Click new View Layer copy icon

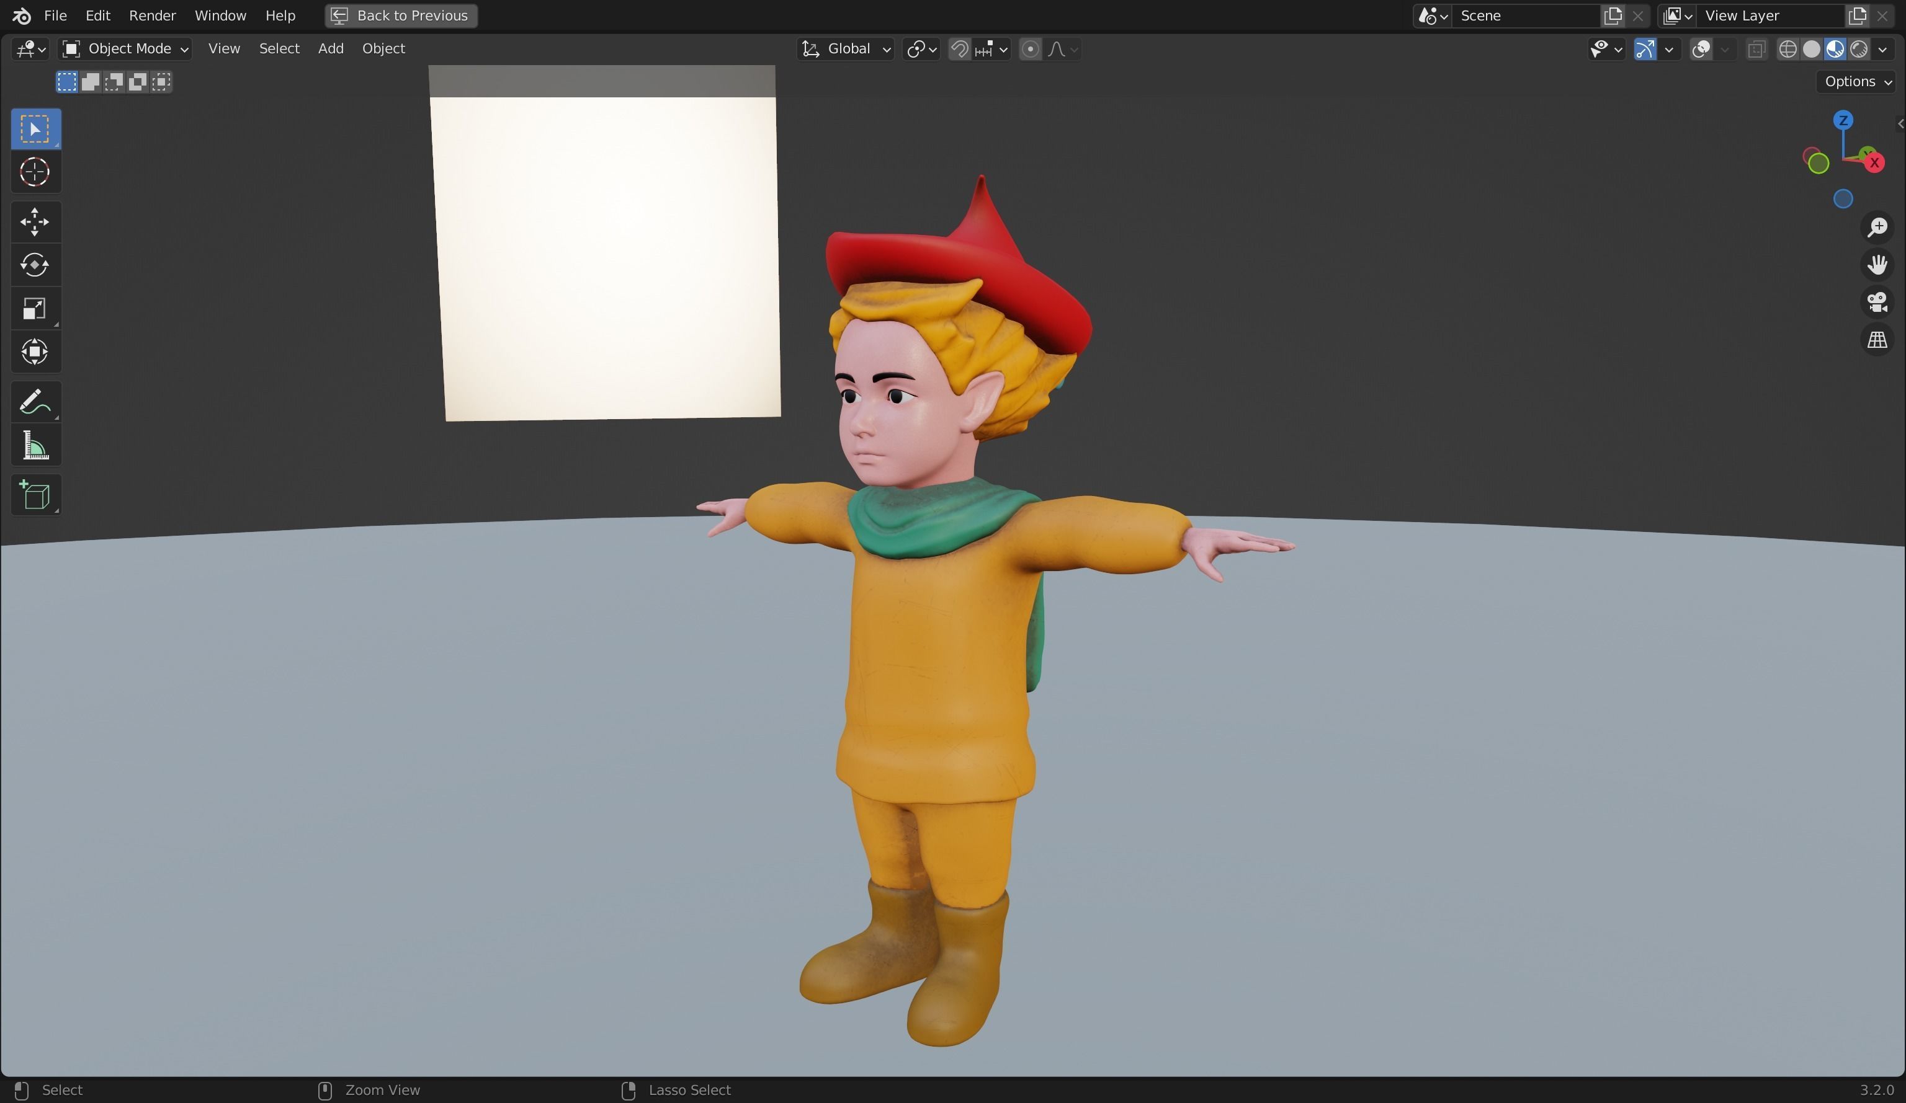click(x=1857, y=15)
